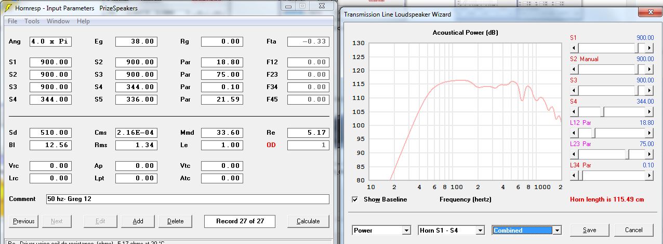Open the Tools menu
The height and width of the screenshot is (244, 663).
(32, 21)
